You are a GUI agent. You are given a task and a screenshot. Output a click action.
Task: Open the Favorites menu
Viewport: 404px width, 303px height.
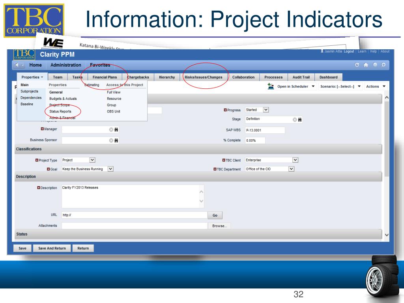[100, 65]
